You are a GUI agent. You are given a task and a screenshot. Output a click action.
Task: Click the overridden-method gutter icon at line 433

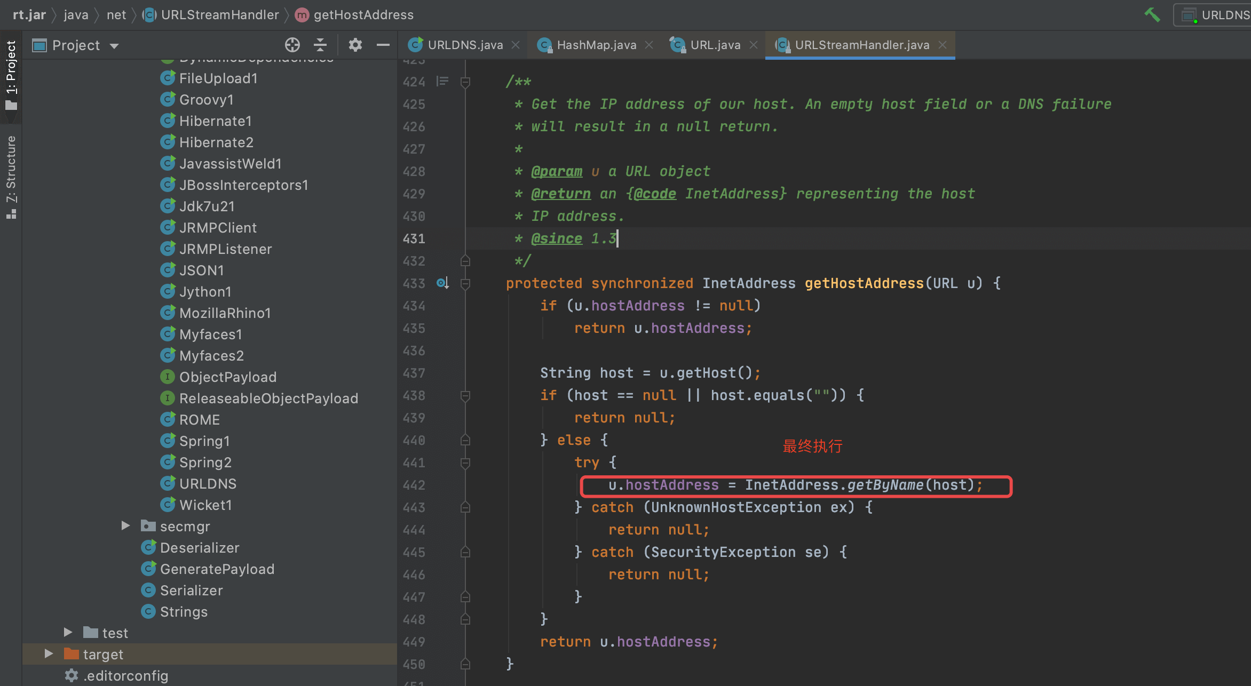tap(442, 283)
